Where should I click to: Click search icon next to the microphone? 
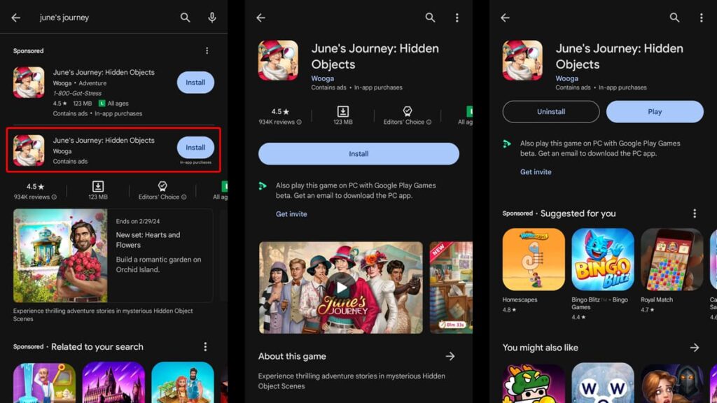tap(186, 17)
